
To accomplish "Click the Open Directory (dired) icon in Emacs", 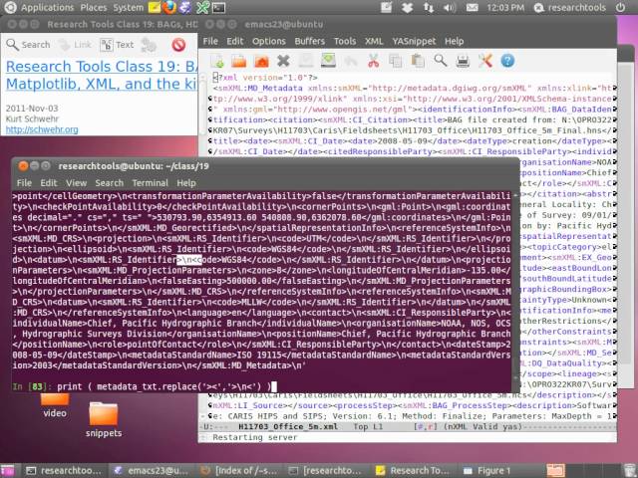I will [261, 61].
